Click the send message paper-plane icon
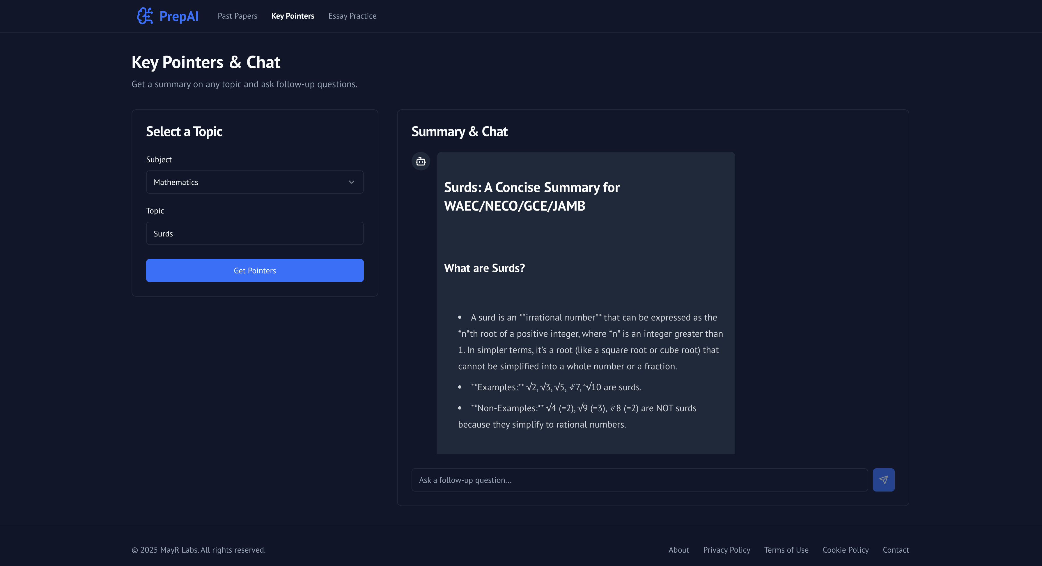 point(883,480)
